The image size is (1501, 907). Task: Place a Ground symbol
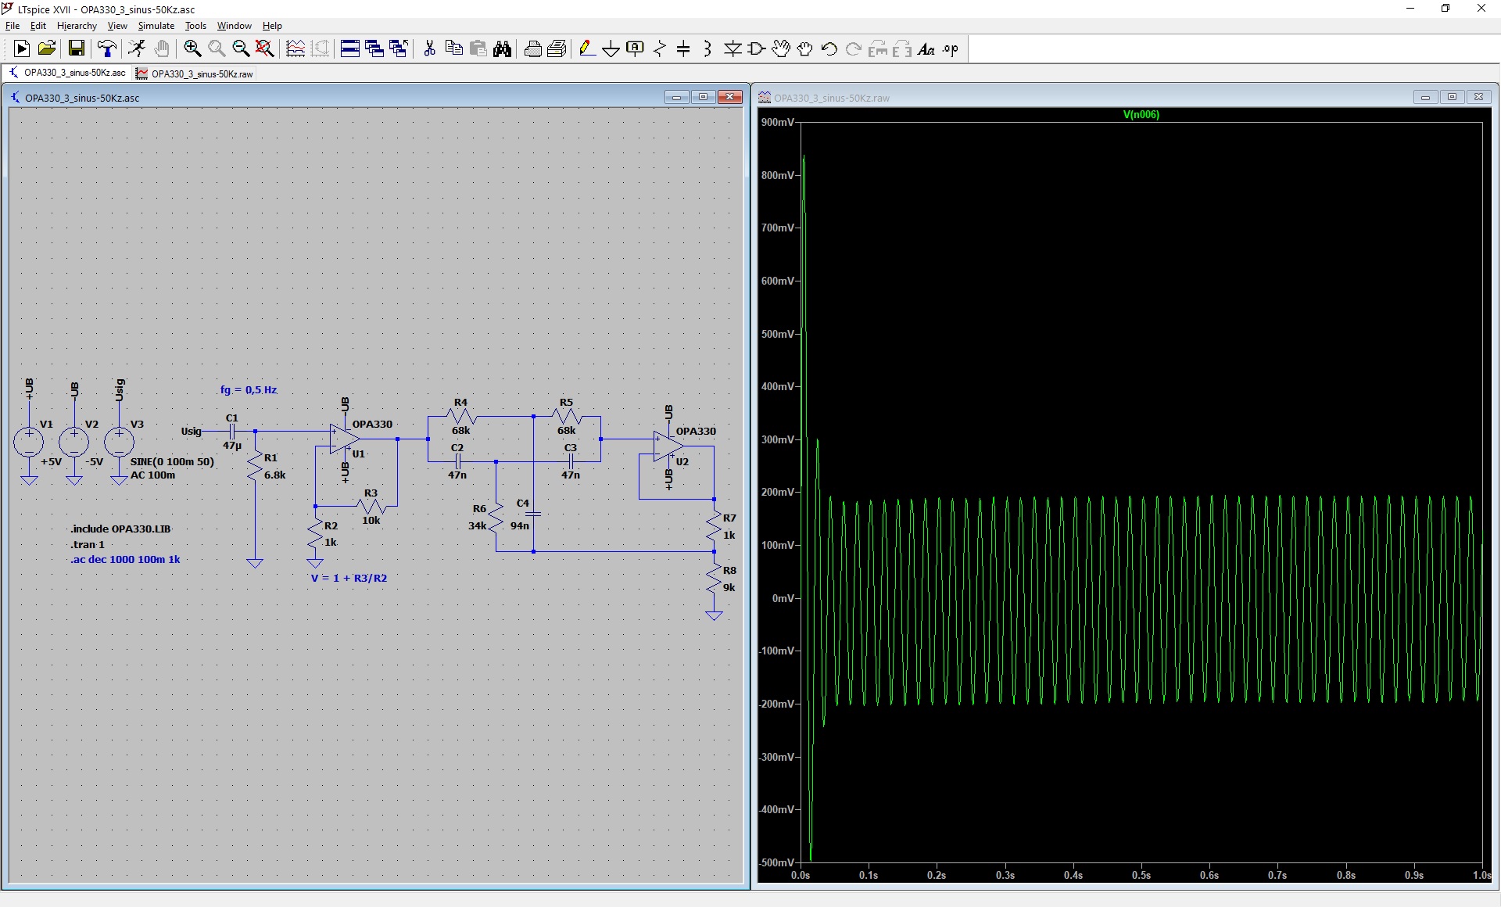point(611,48)
